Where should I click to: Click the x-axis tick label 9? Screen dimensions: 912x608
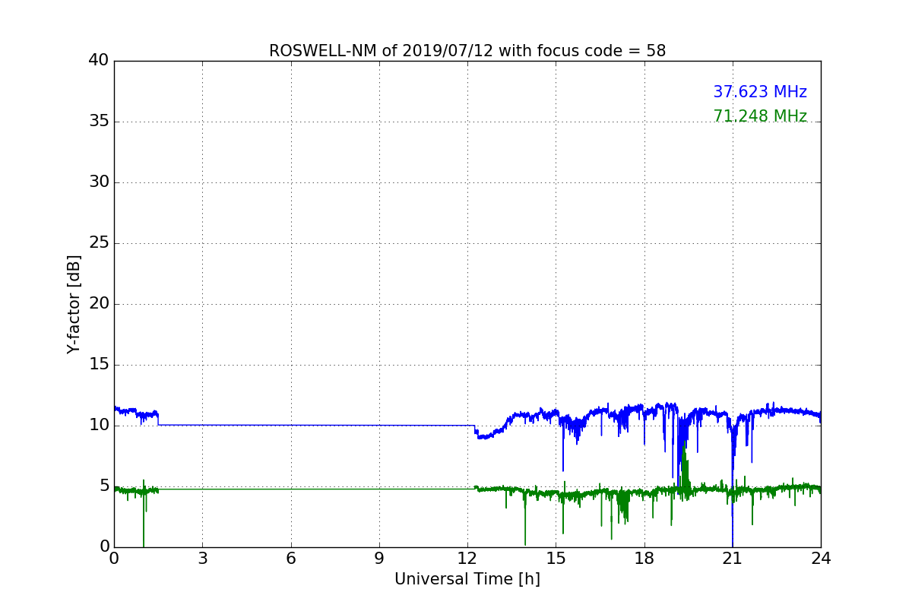coord(379,558)
